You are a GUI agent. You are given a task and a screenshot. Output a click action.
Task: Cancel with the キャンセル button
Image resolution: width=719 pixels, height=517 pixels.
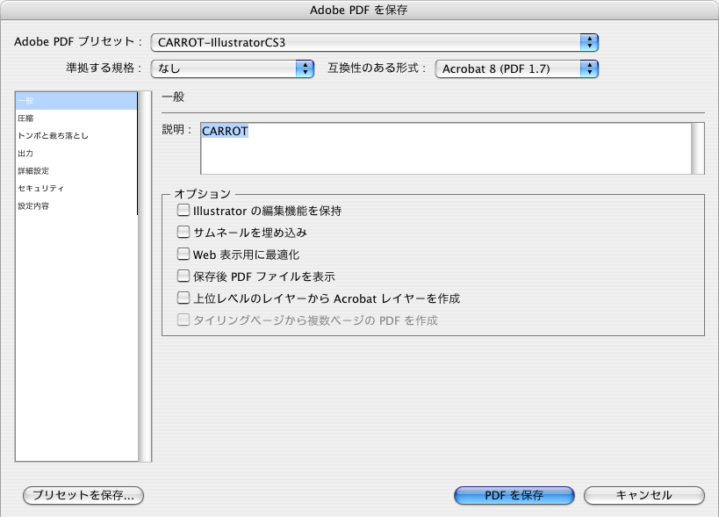point(644,495)
